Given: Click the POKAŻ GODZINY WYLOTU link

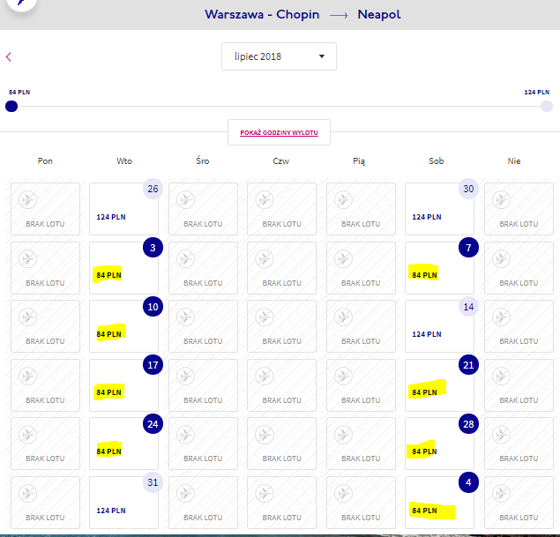Looking at the screenshot, I should pyautogui.click(x=279, y=132).
